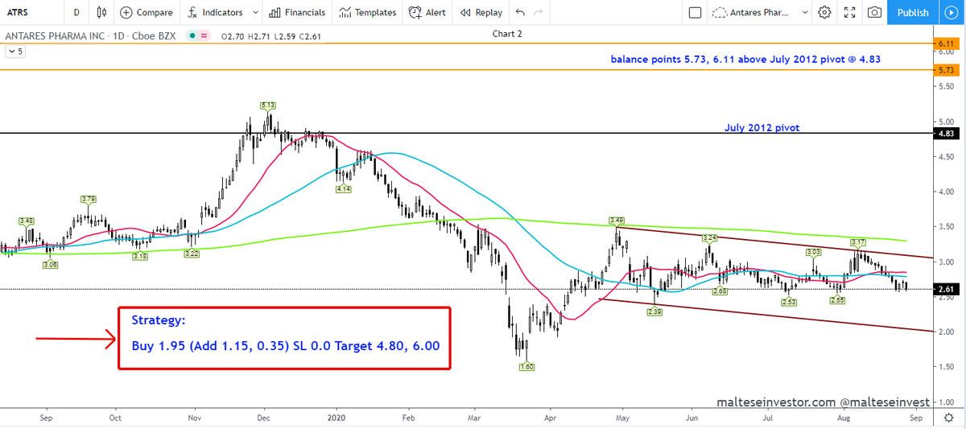Viewport: 966px width, 429px height.
Task: Select the 5.73 orange price label
Action: (x=945, y=70)
